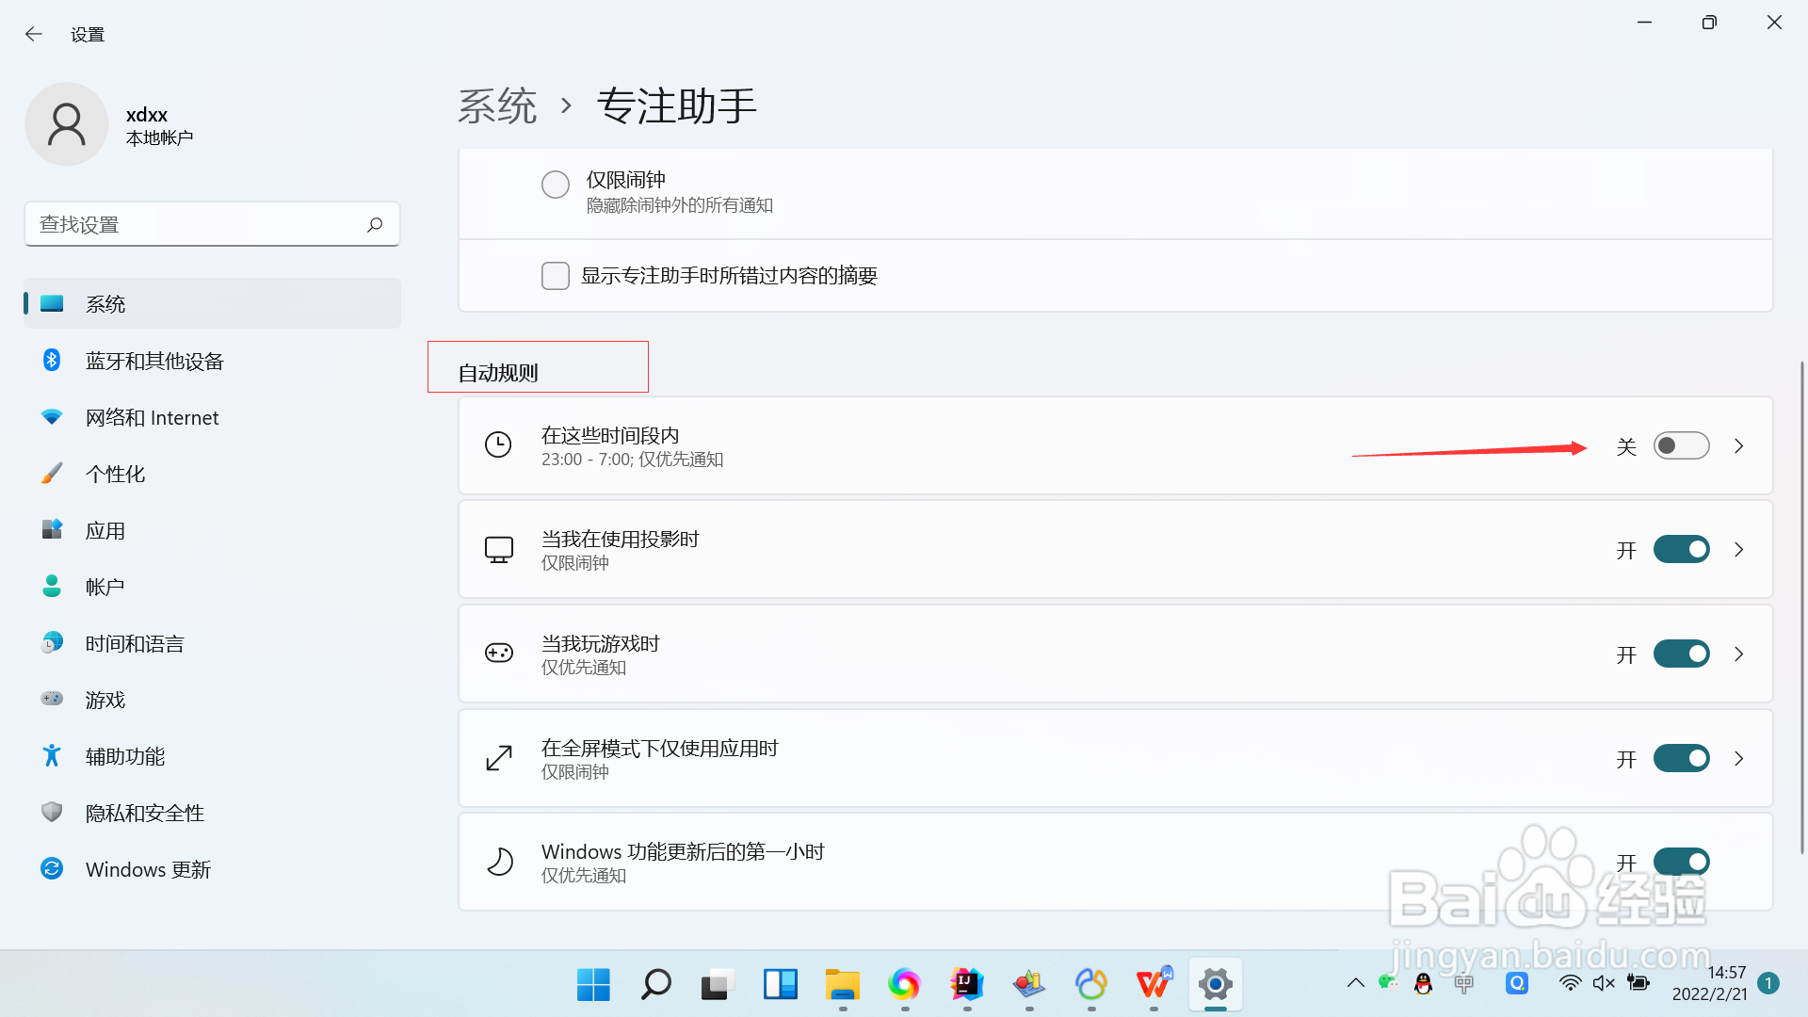
Task: Open Windows 更新 settings
Action: pyautogui.click(x=148, y=868)
